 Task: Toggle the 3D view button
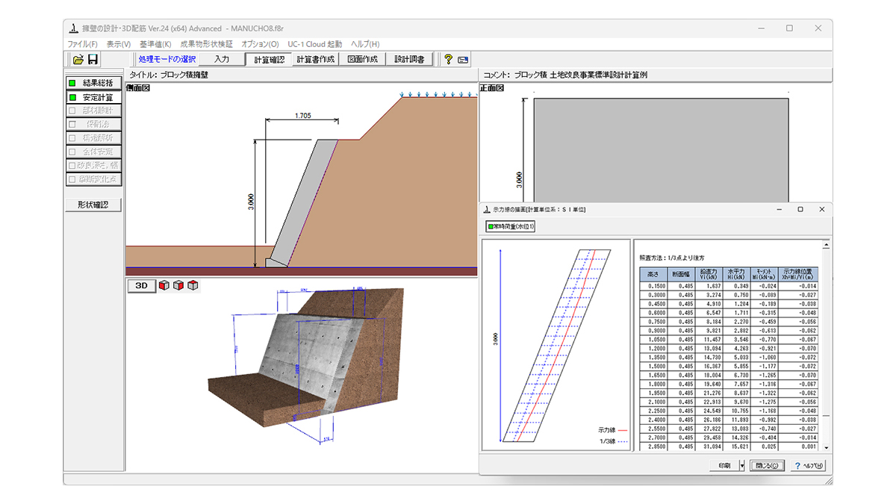pos(140,285)
